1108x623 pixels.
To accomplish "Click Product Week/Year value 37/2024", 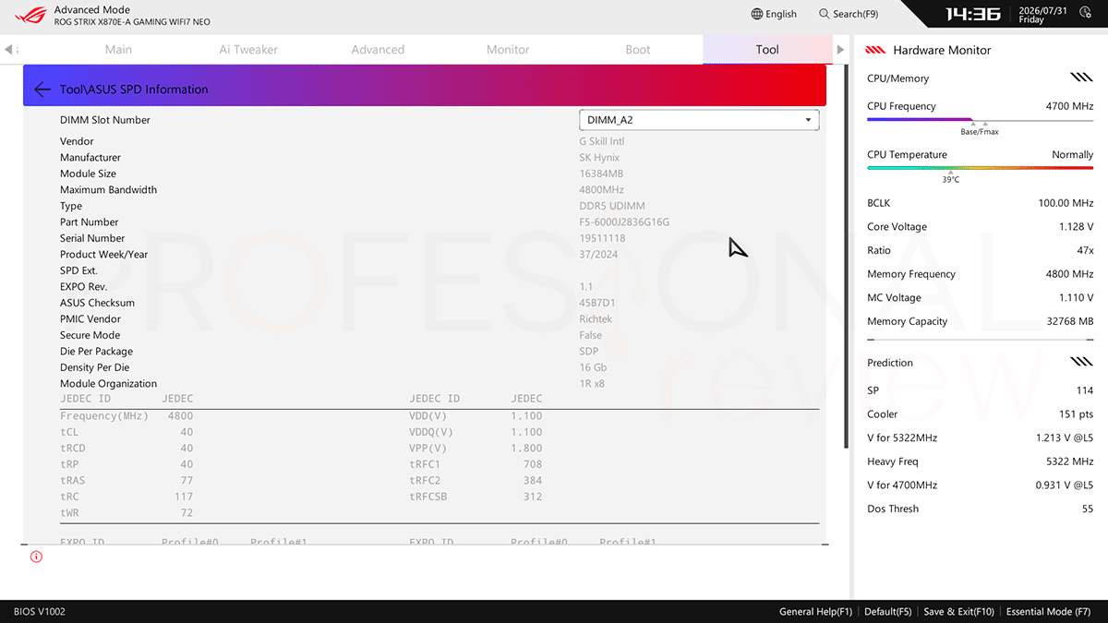I will click(x=598, y=255).
